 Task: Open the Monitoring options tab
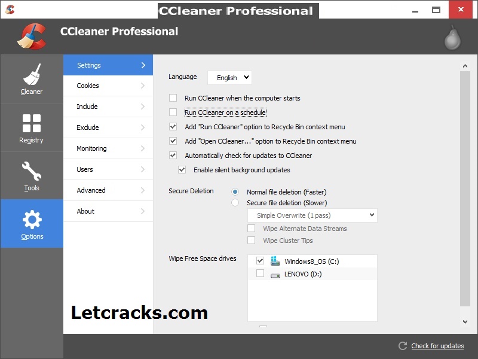(x=108, y=148)
